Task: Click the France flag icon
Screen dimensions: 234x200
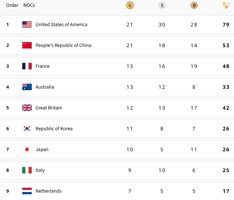Action: tap(27, 66)
